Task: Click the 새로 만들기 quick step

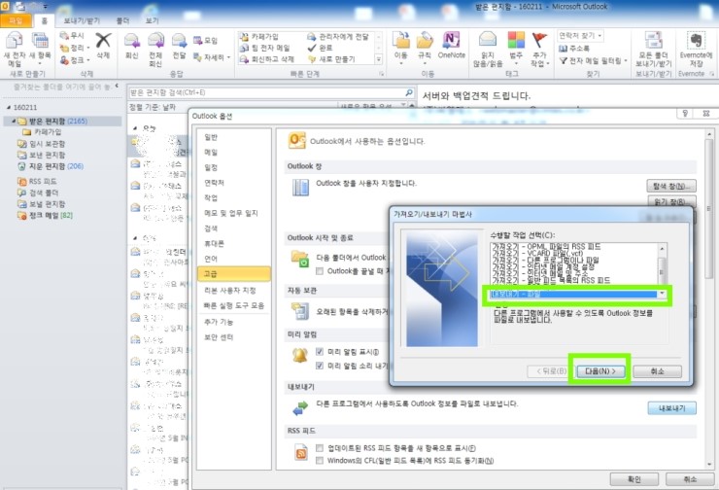Action: point(331,59)
